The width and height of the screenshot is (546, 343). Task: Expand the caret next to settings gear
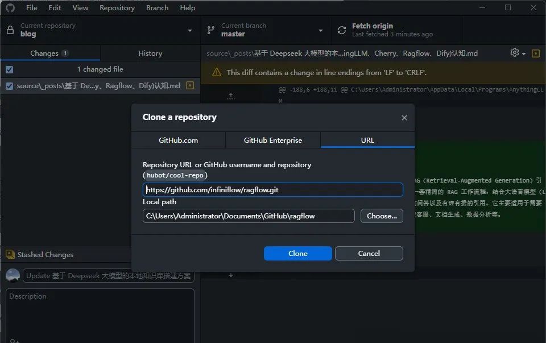click(524, 54)
